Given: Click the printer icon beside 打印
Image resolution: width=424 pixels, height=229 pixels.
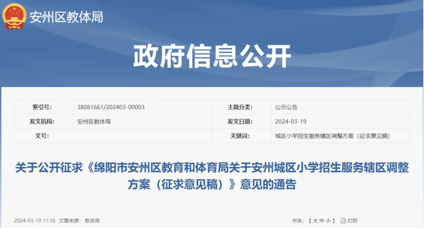Looking at the screenshot, I should (343, 221).
